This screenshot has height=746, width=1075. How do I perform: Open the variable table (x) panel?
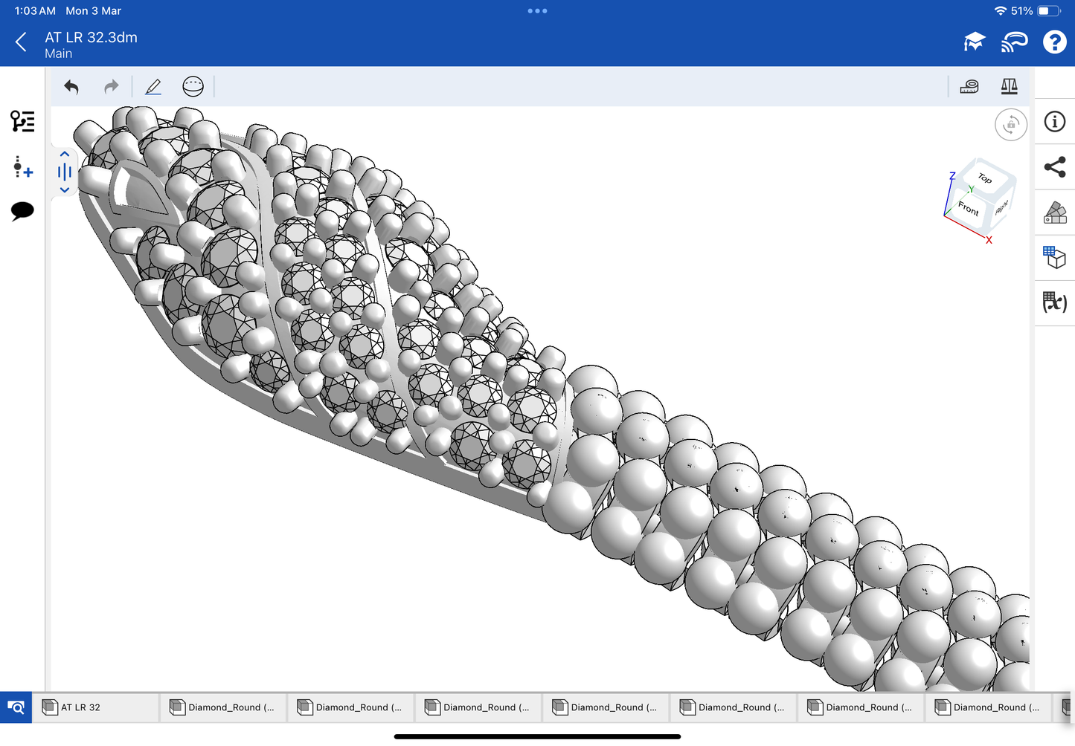pos(1054,302)
